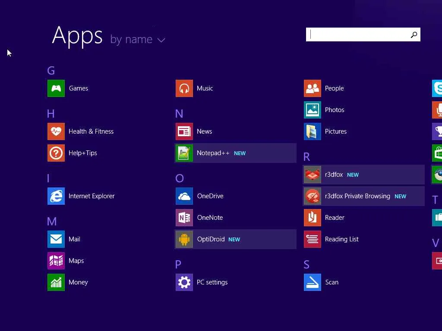The image size is (442, 331).
Task: Open the News app icon
Action: tap(184, 131)
